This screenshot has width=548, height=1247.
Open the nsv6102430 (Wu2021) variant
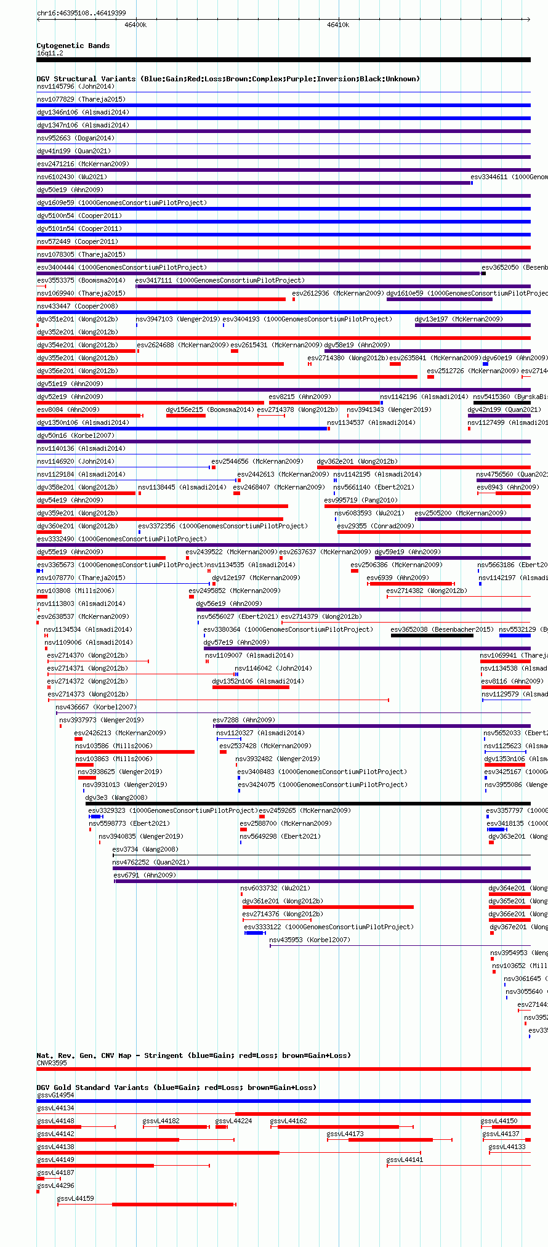pyautogui.click(x=71, y=177)
